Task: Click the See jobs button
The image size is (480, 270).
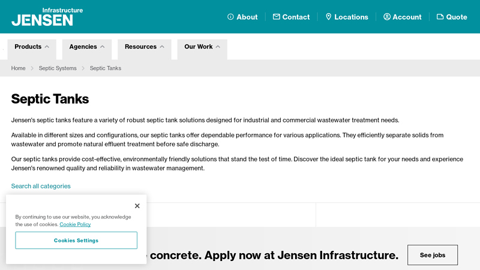Action: tap(432, 255)
